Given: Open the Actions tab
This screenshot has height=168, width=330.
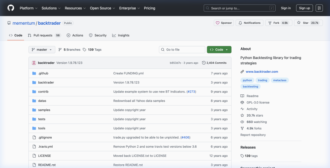Looking at the screenshot, I should tap(75, 35).
